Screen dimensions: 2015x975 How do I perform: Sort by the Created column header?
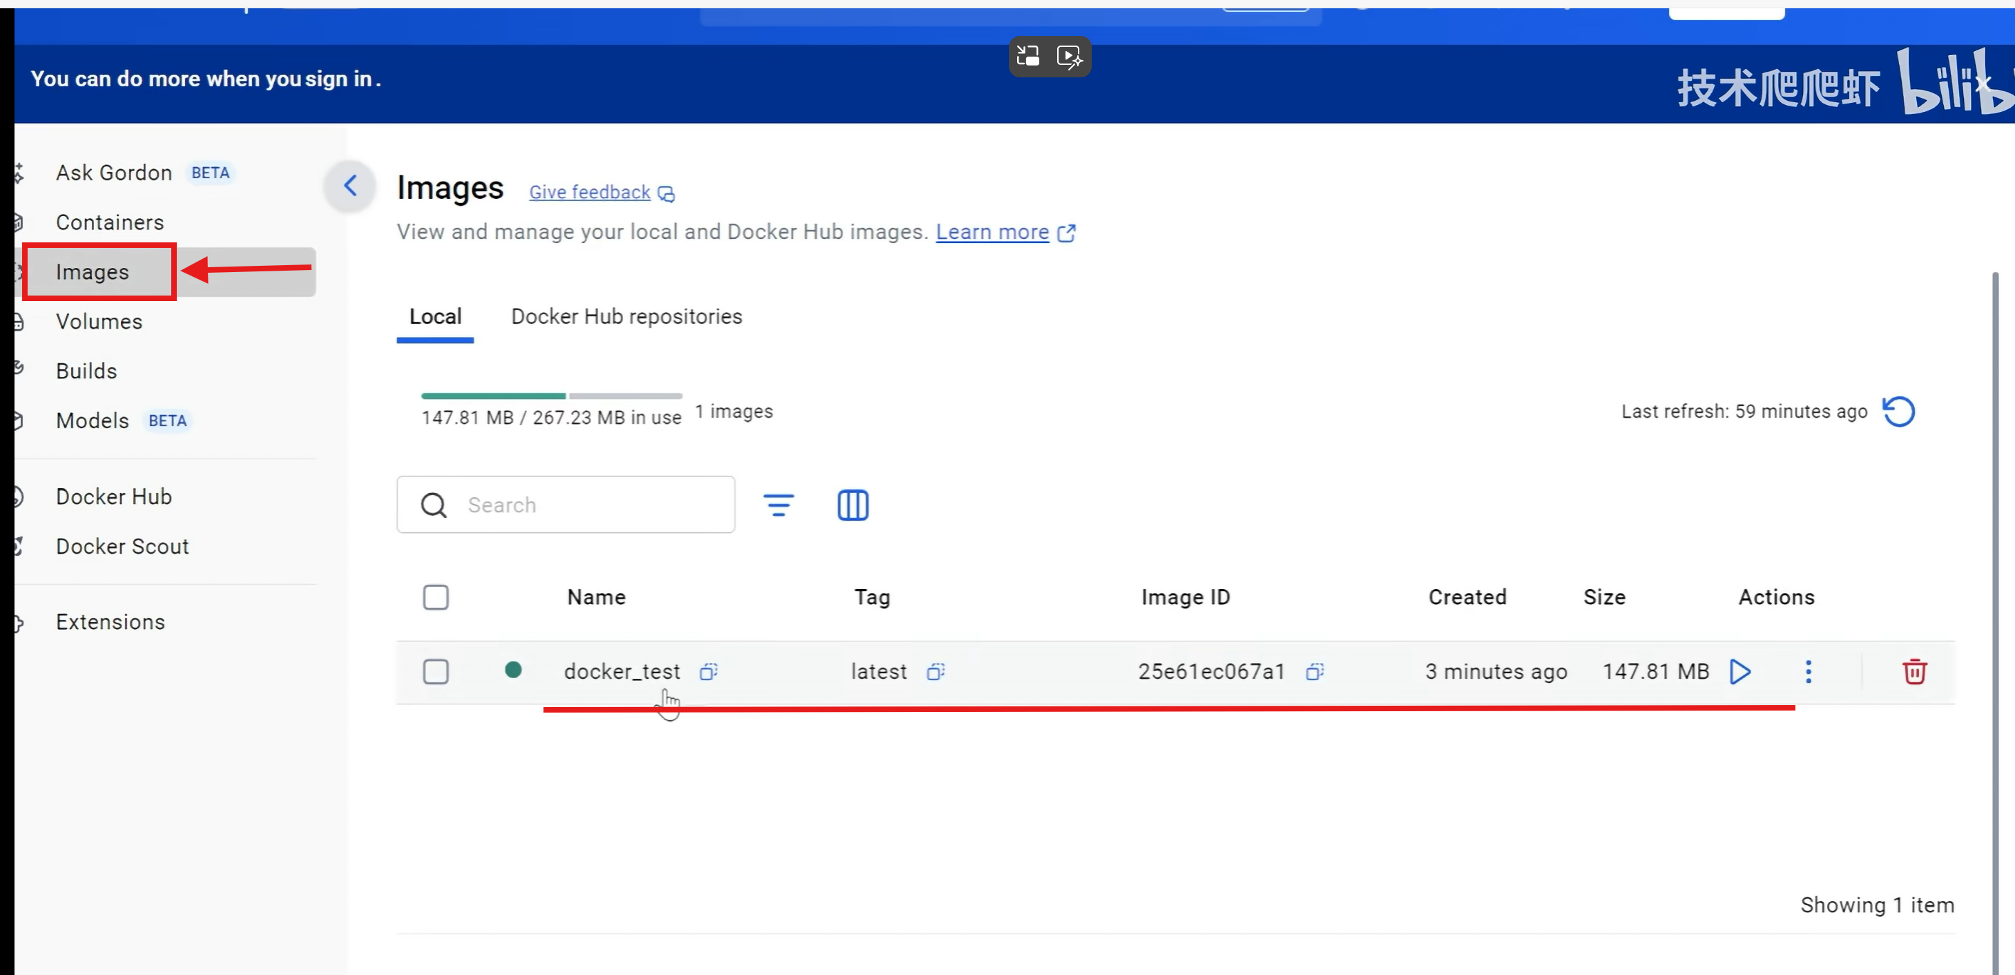click(x=1467, y=597)
